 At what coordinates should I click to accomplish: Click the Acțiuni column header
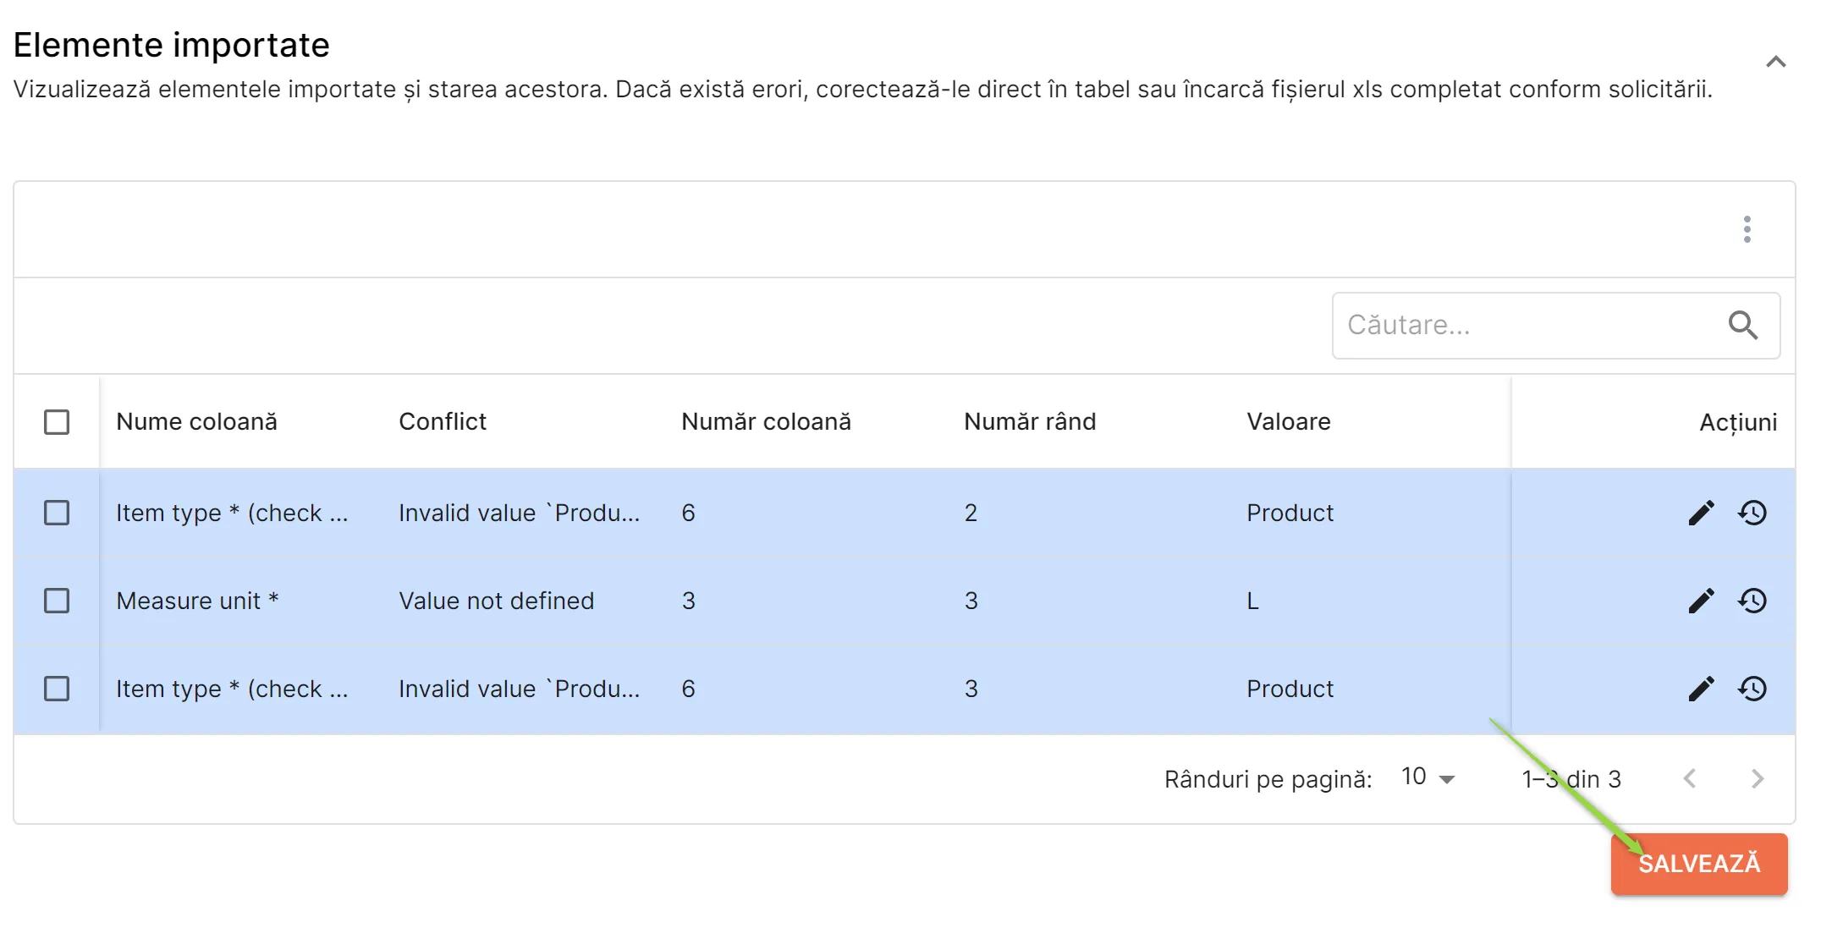[1738, 422]
